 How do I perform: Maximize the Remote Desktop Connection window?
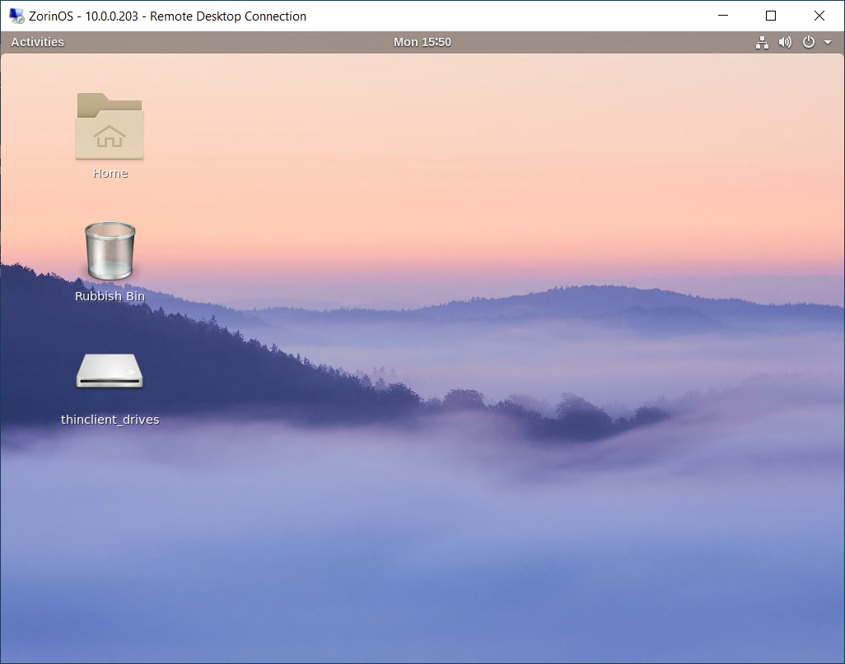click(x=771, y=16)
